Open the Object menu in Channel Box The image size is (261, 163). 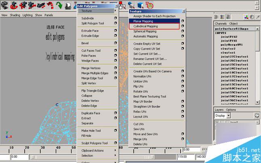(234, 23)
